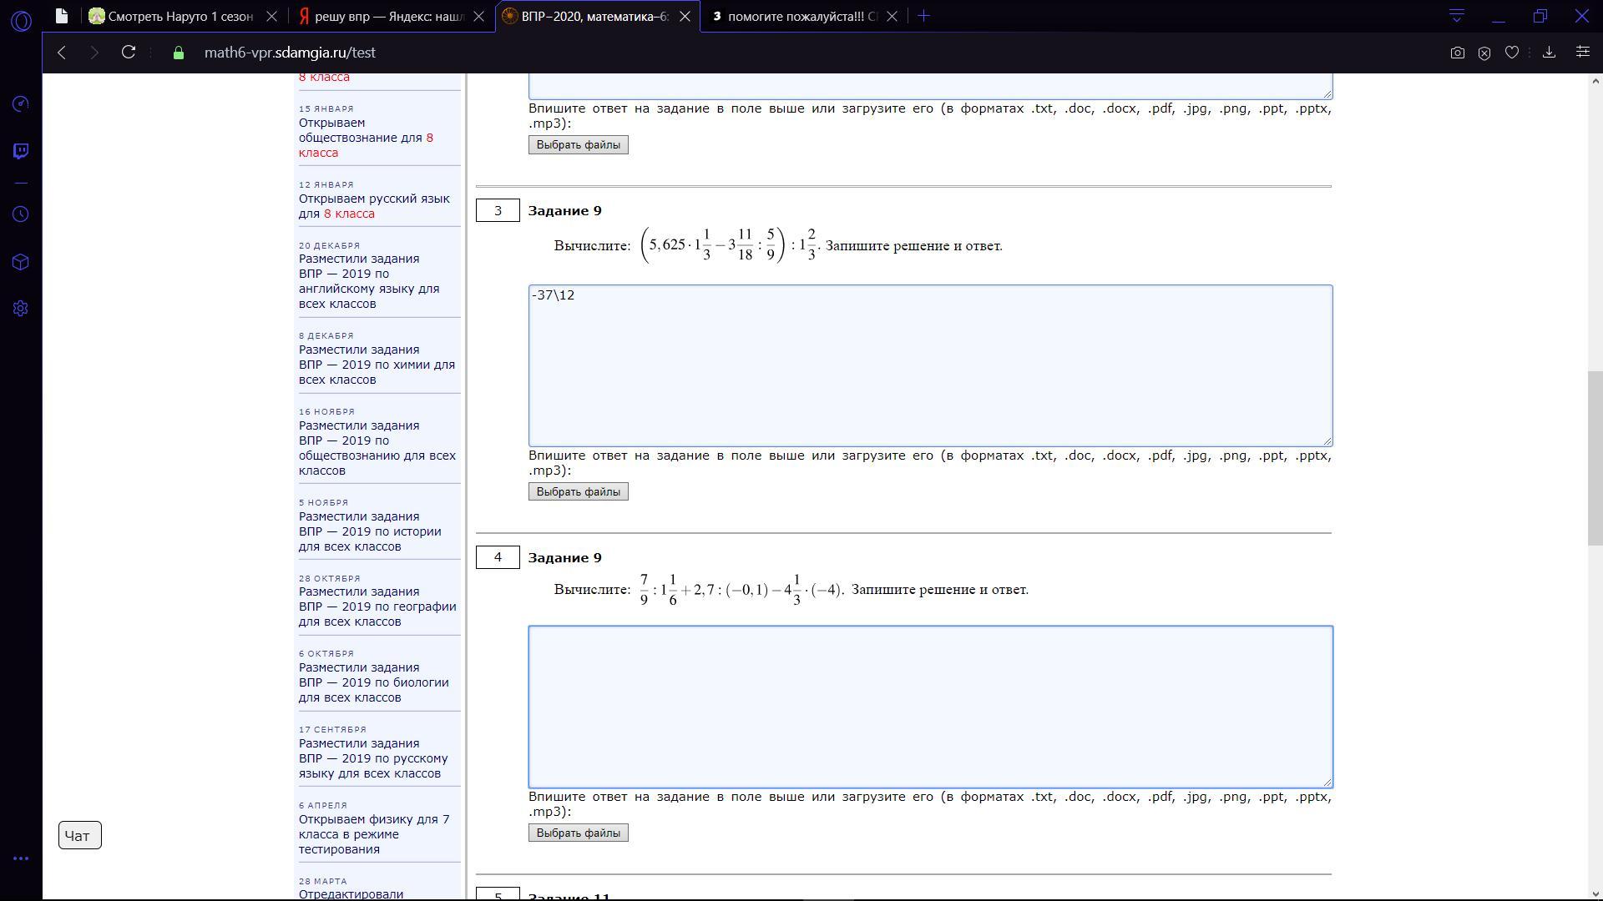The image size is (1603, 901).
Task: Expand sidebar three-dots menu
Action: click(x=21, y=858)
